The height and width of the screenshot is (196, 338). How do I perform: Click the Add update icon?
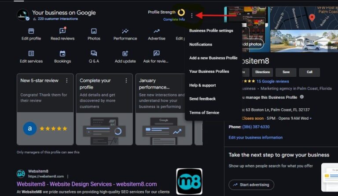pyautogui.click(x=125, y=53)
